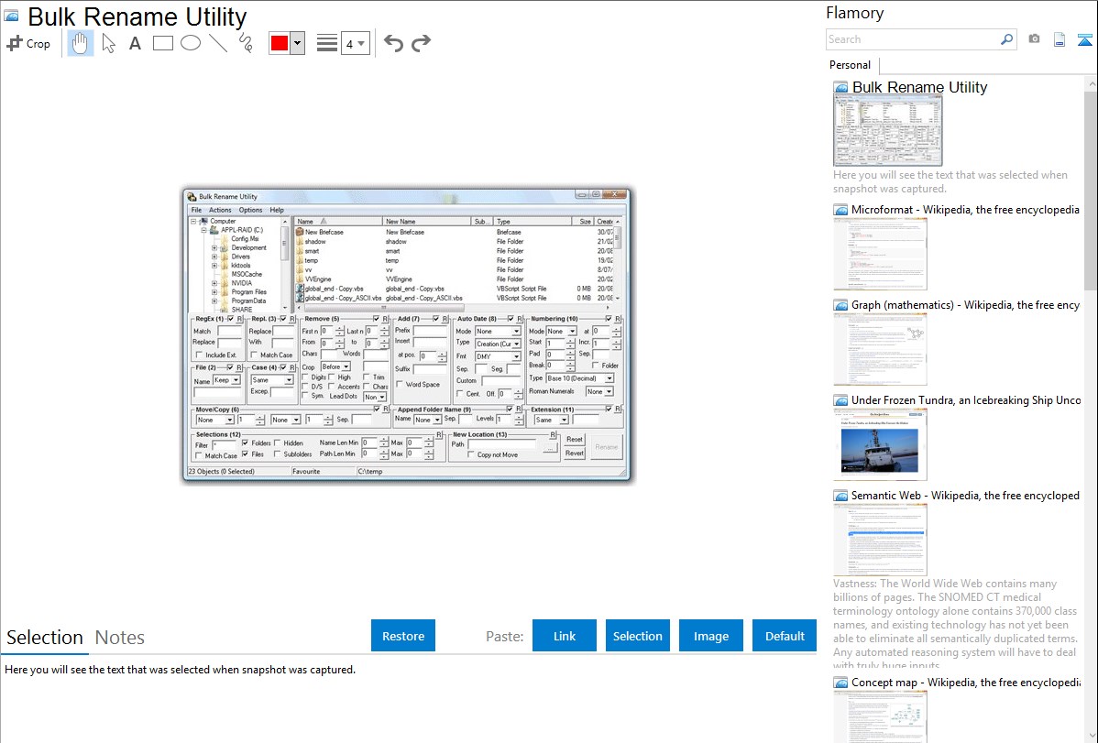Open Crop Before dropdown in captured Remove group

click(335, 367)
